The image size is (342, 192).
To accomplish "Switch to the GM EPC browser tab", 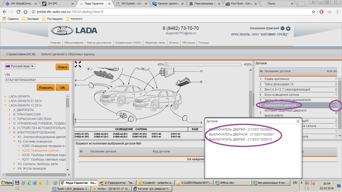I will pos(57,3).
